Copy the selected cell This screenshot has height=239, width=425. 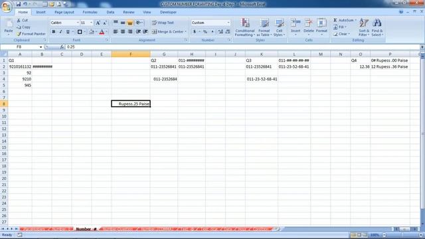coord(23,27)
